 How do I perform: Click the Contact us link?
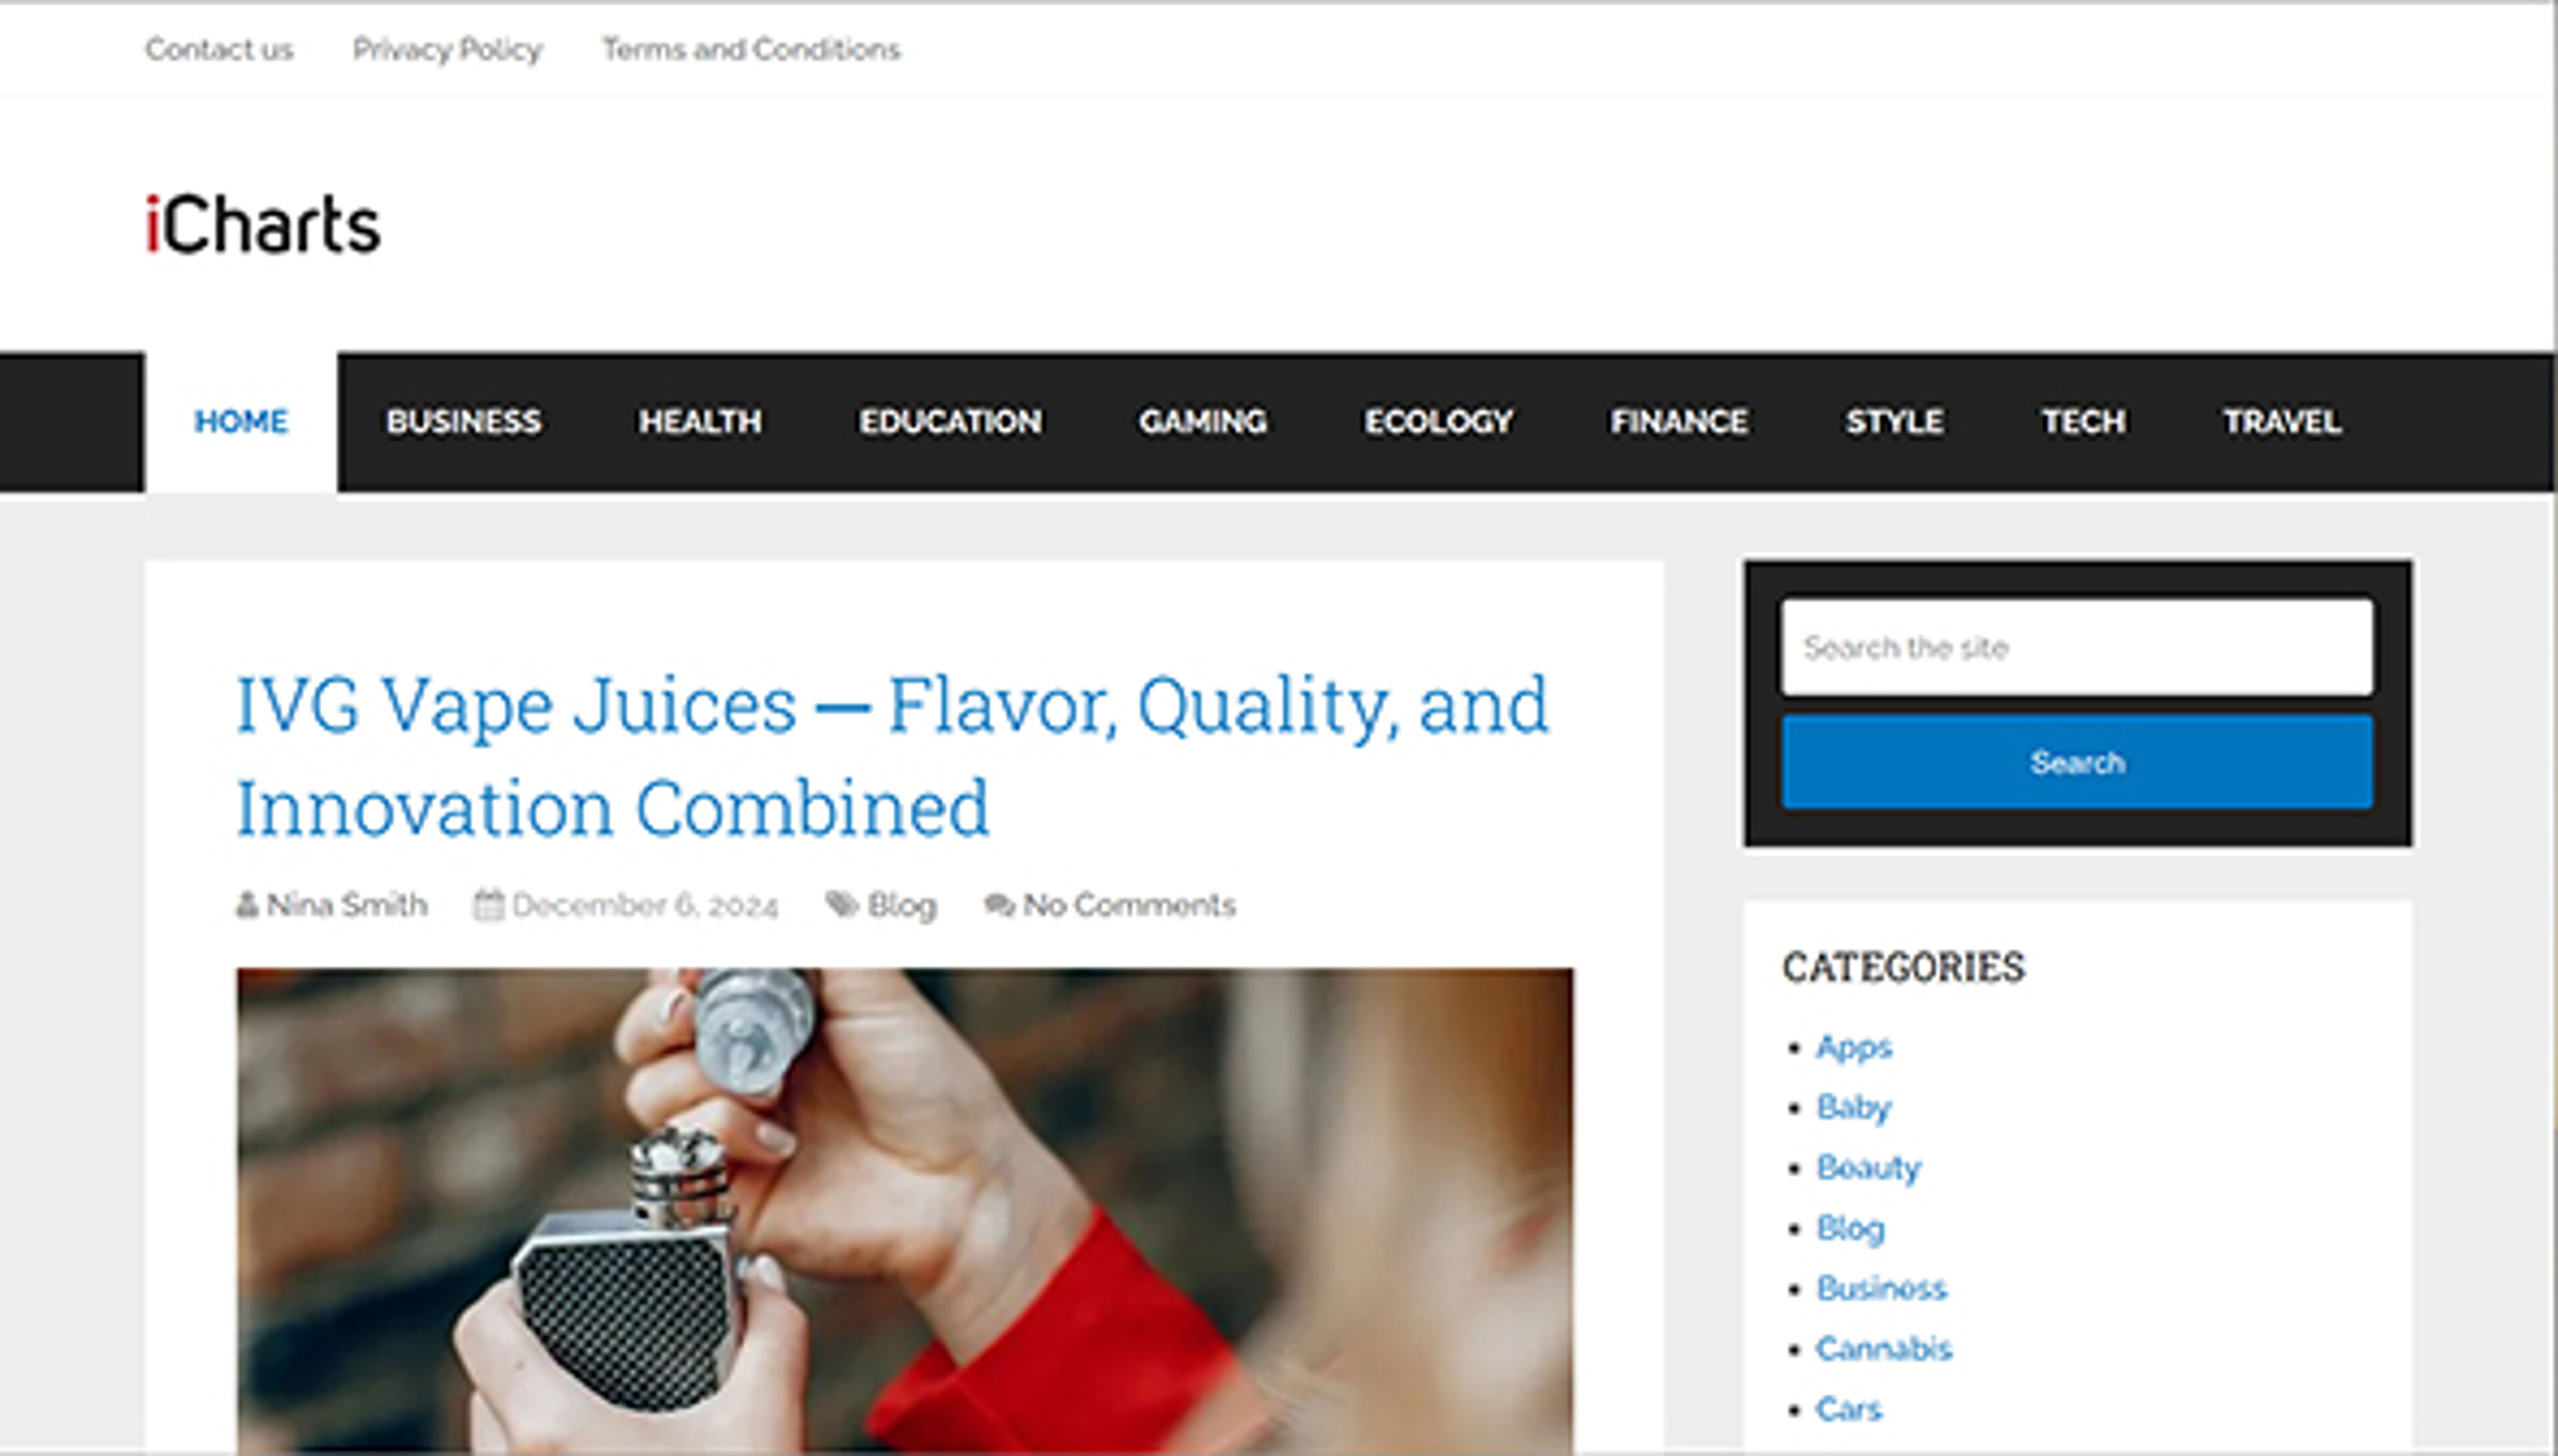219,49
